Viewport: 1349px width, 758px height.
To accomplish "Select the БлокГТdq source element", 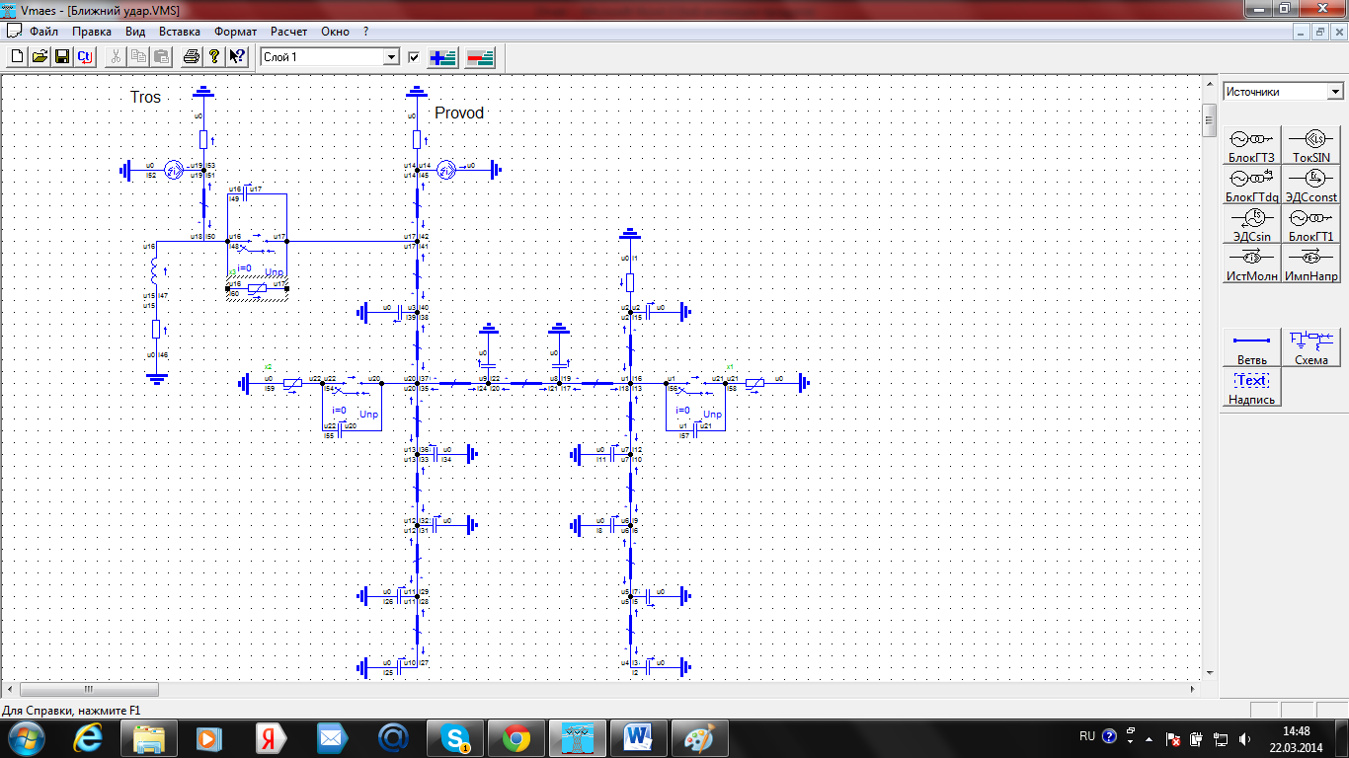I will pyautogui.click(x=1251, y=185).
